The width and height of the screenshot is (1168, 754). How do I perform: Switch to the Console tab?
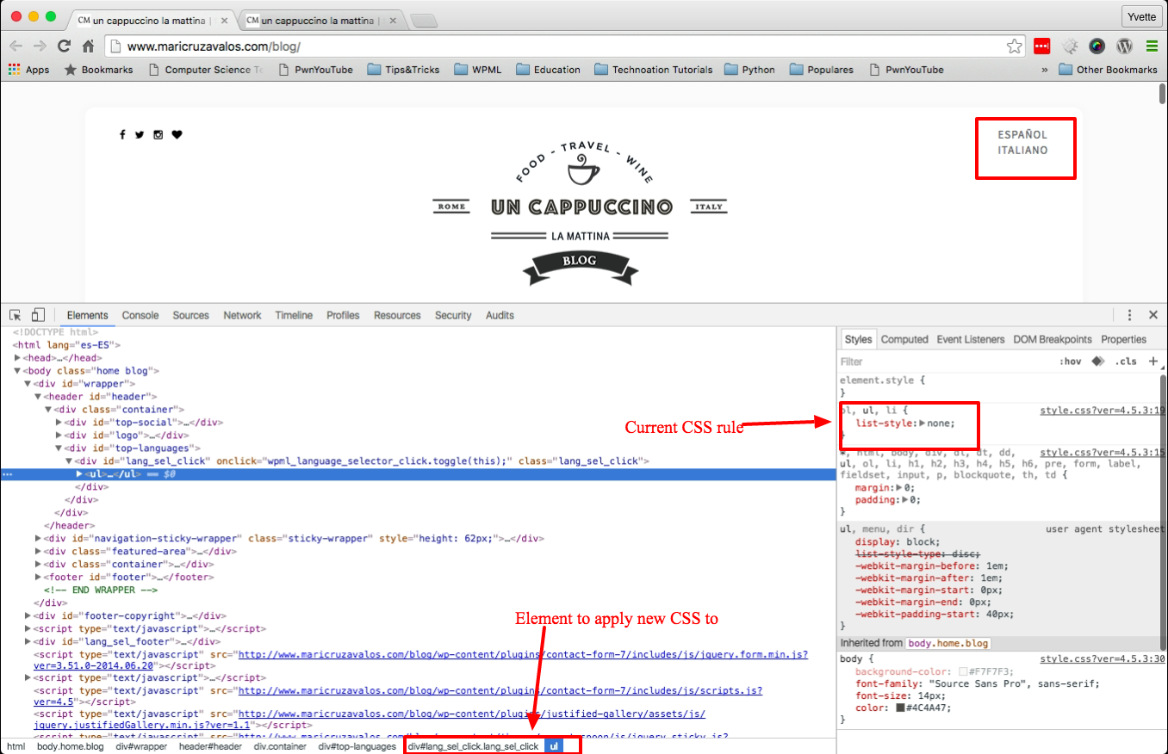pyautogui.click(x=140, y=315)
